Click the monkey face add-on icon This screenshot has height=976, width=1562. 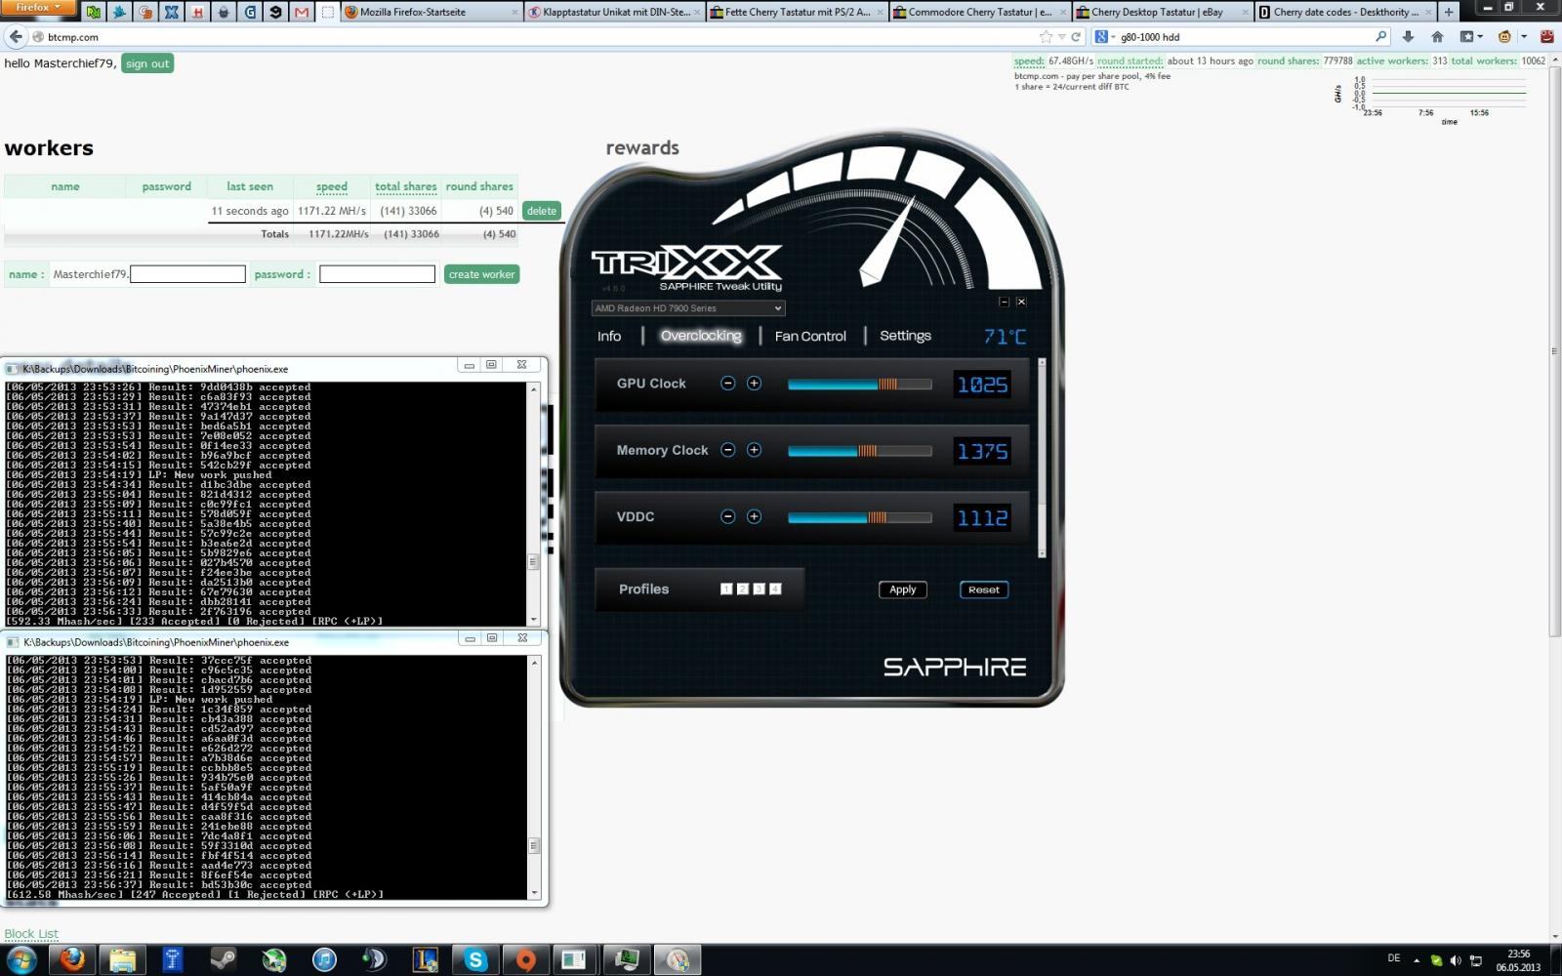point(1504,37)
